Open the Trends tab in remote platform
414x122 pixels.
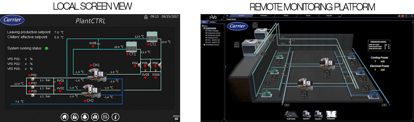(x=308, y=15)
